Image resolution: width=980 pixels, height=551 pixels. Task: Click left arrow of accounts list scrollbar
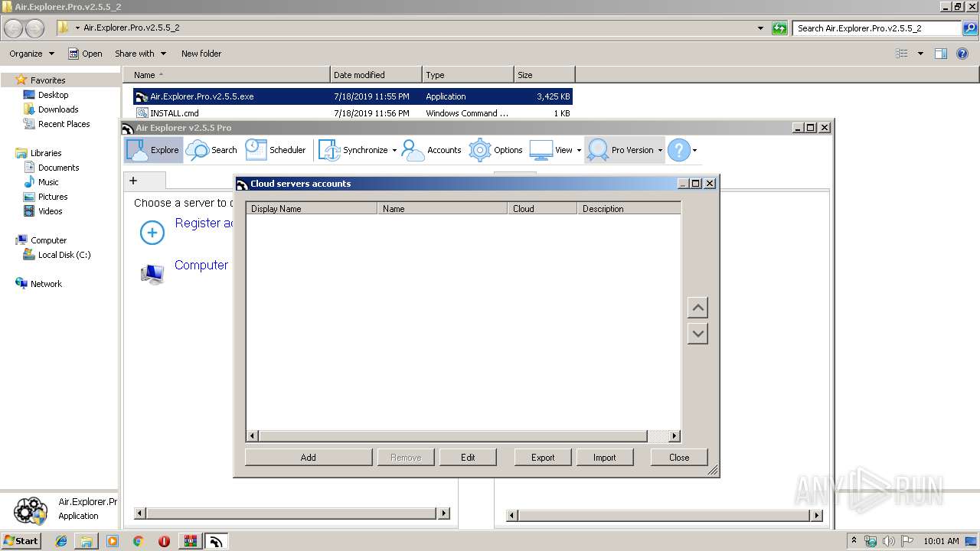click(253, 436)
